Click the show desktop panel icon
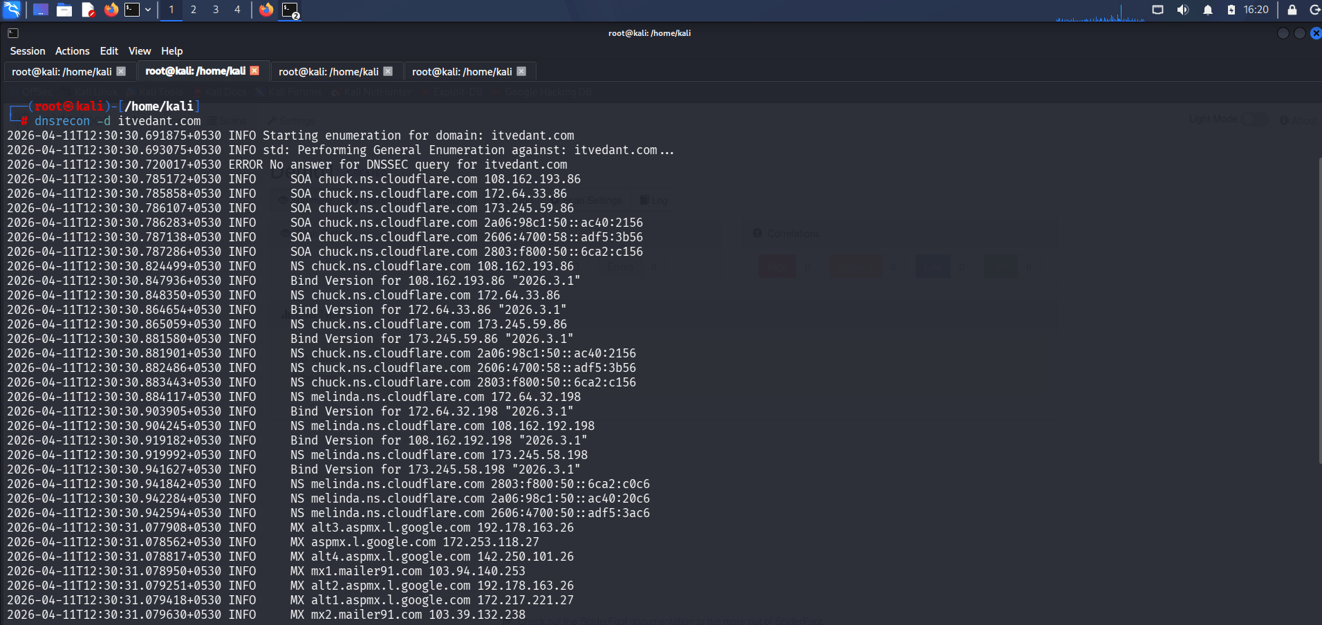Image resolution: width=1322 pixels, height=625 pixels. [x=41, y=10]
